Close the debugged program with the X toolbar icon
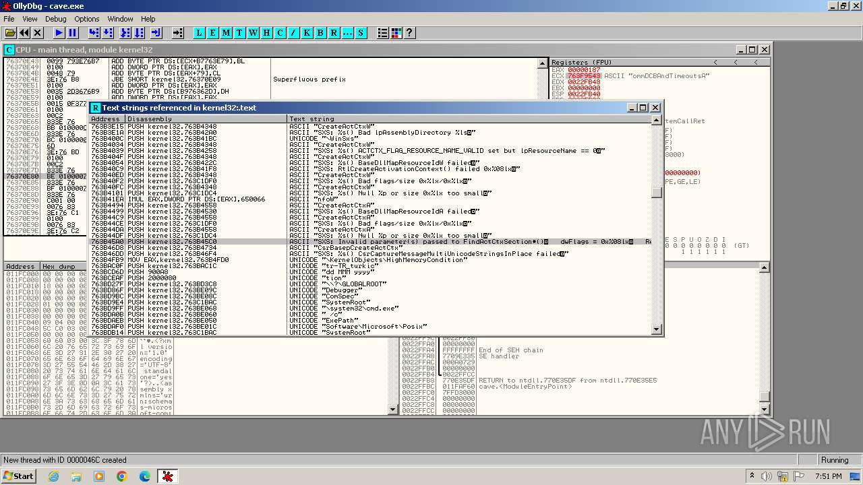Screen dimensions: 863x485 pos(38,32)
